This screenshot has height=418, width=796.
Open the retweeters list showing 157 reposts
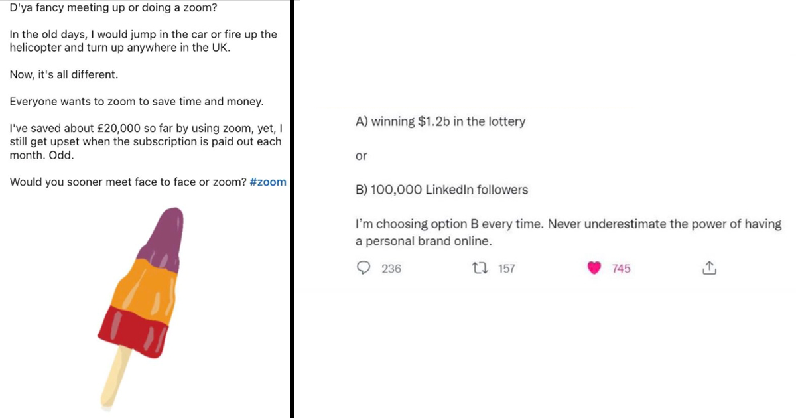(507, 268)
